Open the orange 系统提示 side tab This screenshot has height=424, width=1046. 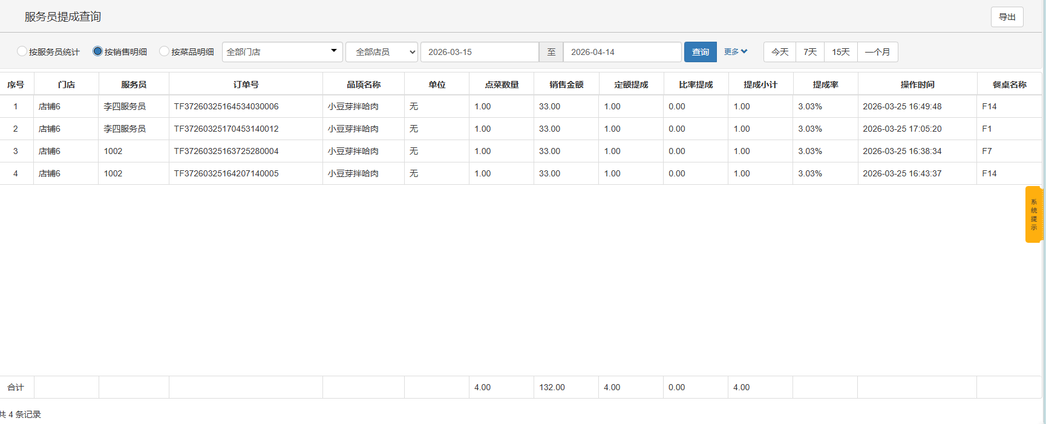click(1033, 214)
